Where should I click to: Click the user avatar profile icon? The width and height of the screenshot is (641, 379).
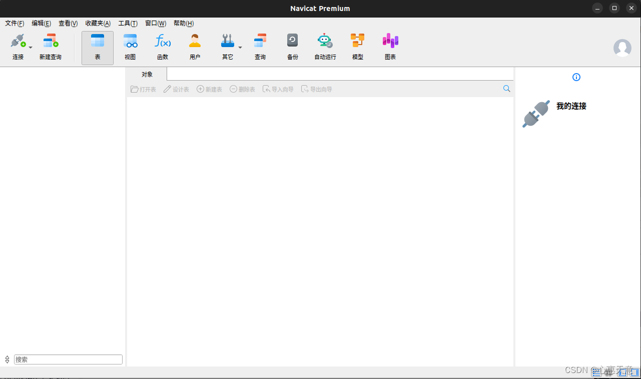[622, 48]
